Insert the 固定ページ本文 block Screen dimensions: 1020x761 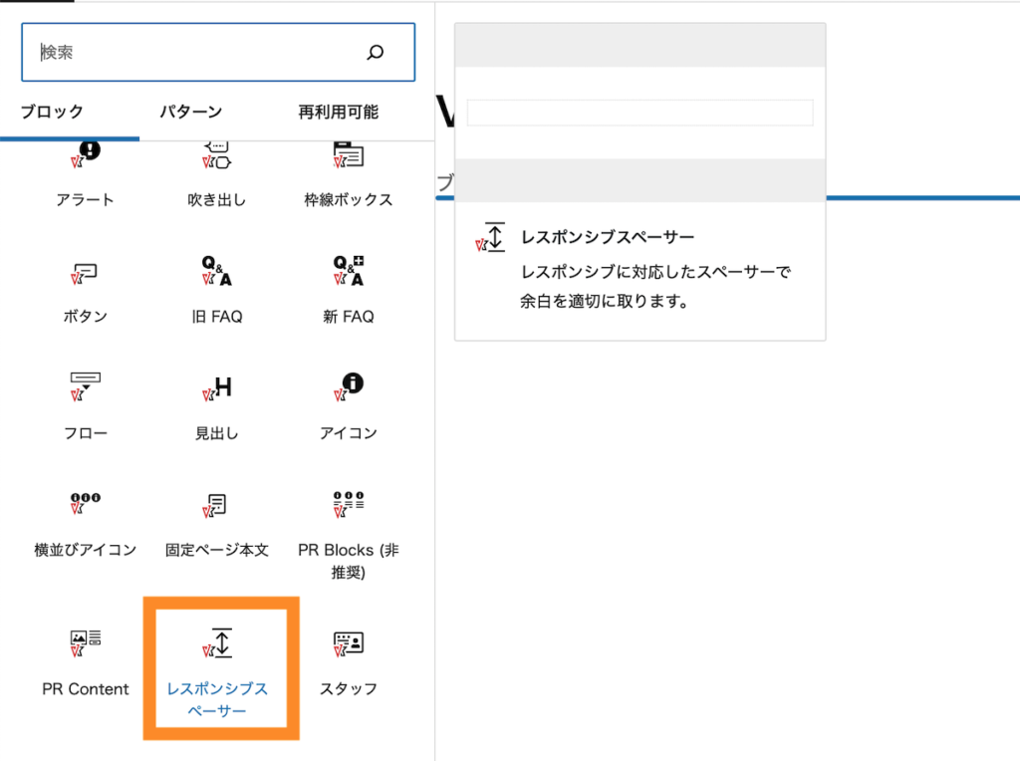click(217, 524)
